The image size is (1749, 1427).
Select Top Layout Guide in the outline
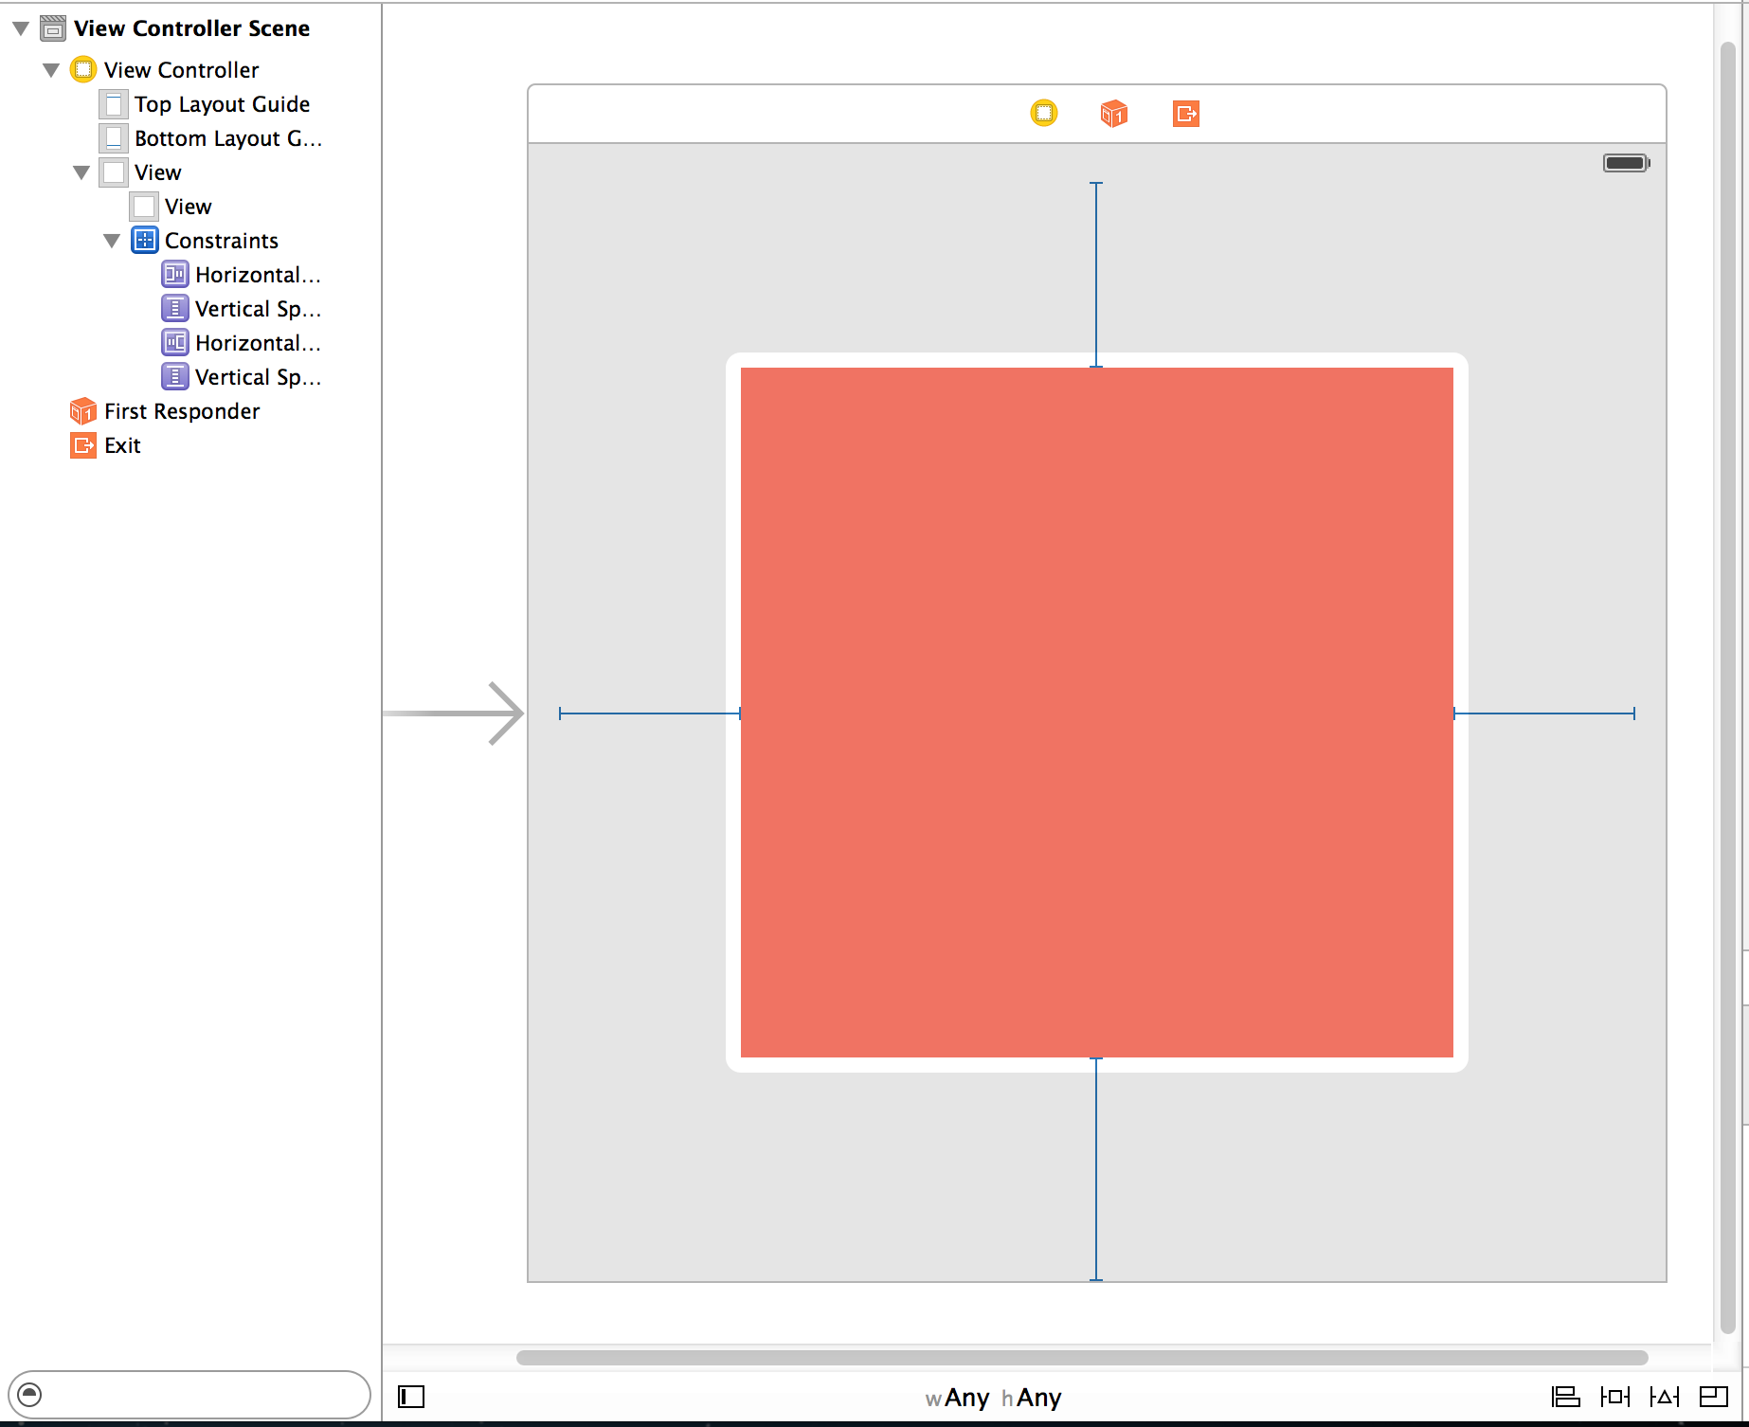(x=221, y=104)
